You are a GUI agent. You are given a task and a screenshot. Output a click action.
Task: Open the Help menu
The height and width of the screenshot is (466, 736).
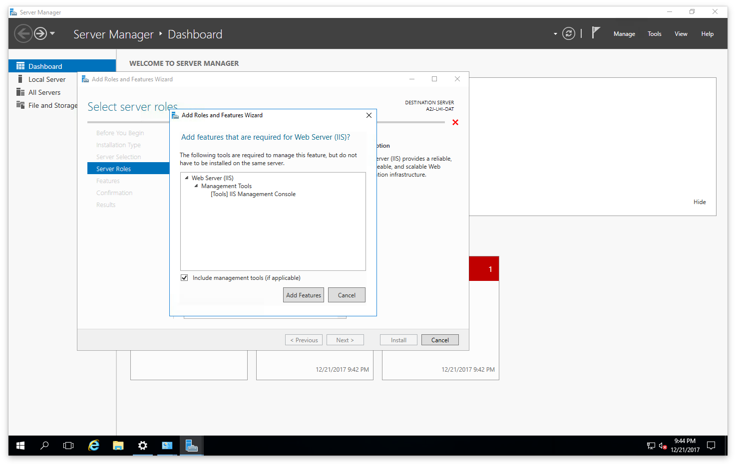coord(707,34)
